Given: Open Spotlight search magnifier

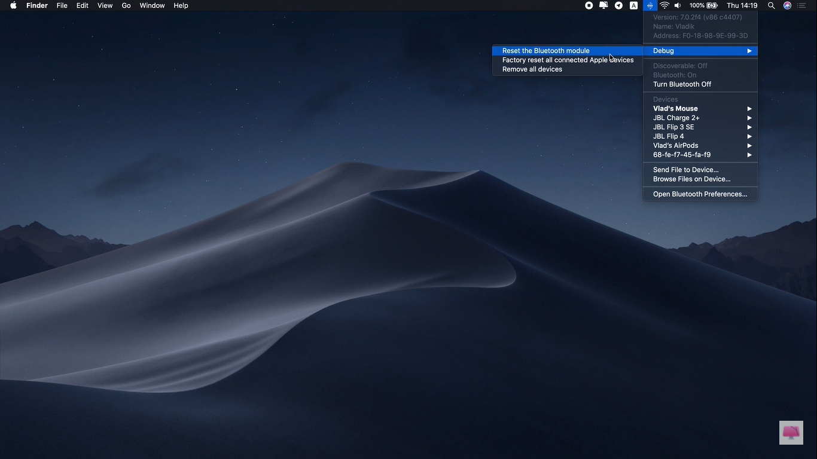Looking at the screenshot, I should (x=772, y=5).
